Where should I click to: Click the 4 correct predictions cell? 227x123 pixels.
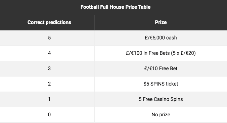pyautogui.click(x=47, y=53)
